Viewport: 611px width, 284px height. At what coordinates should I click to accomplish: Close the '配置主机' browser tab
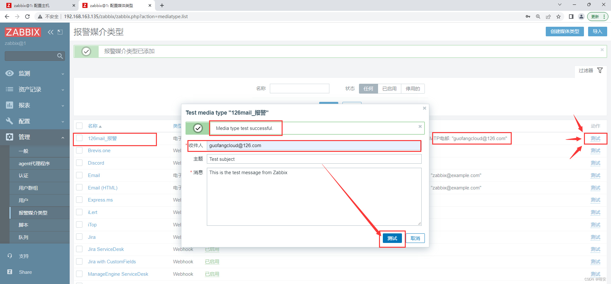pos(74,5)
